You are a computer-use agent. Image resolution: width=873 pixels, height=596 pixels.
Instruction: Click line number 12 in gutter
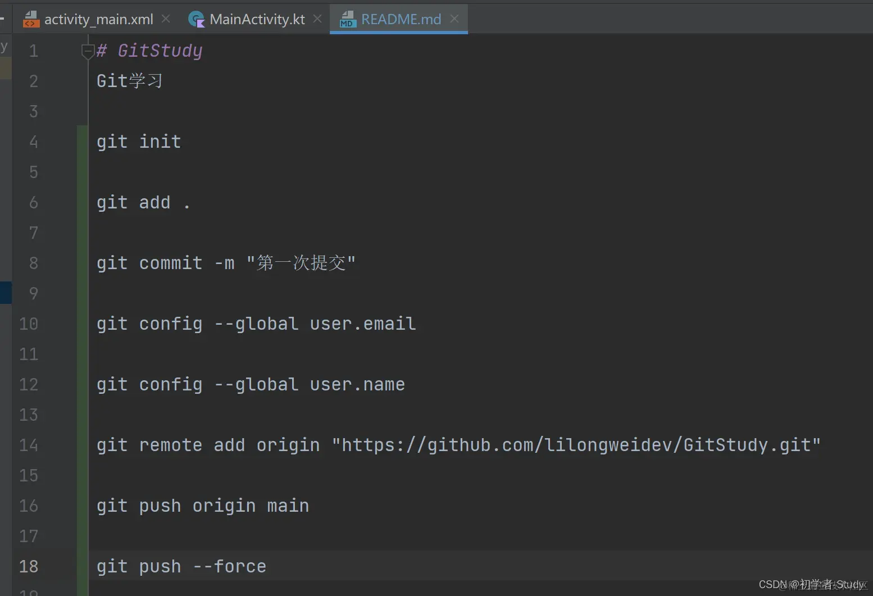[29, 384]
